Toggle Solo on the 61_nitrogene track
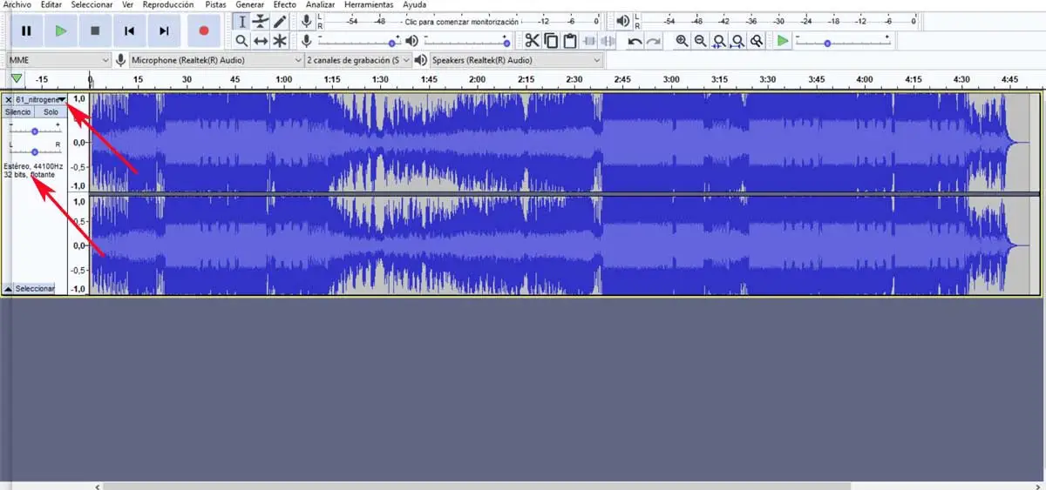This screenshot has width=1046, height=490. [51, 112]
